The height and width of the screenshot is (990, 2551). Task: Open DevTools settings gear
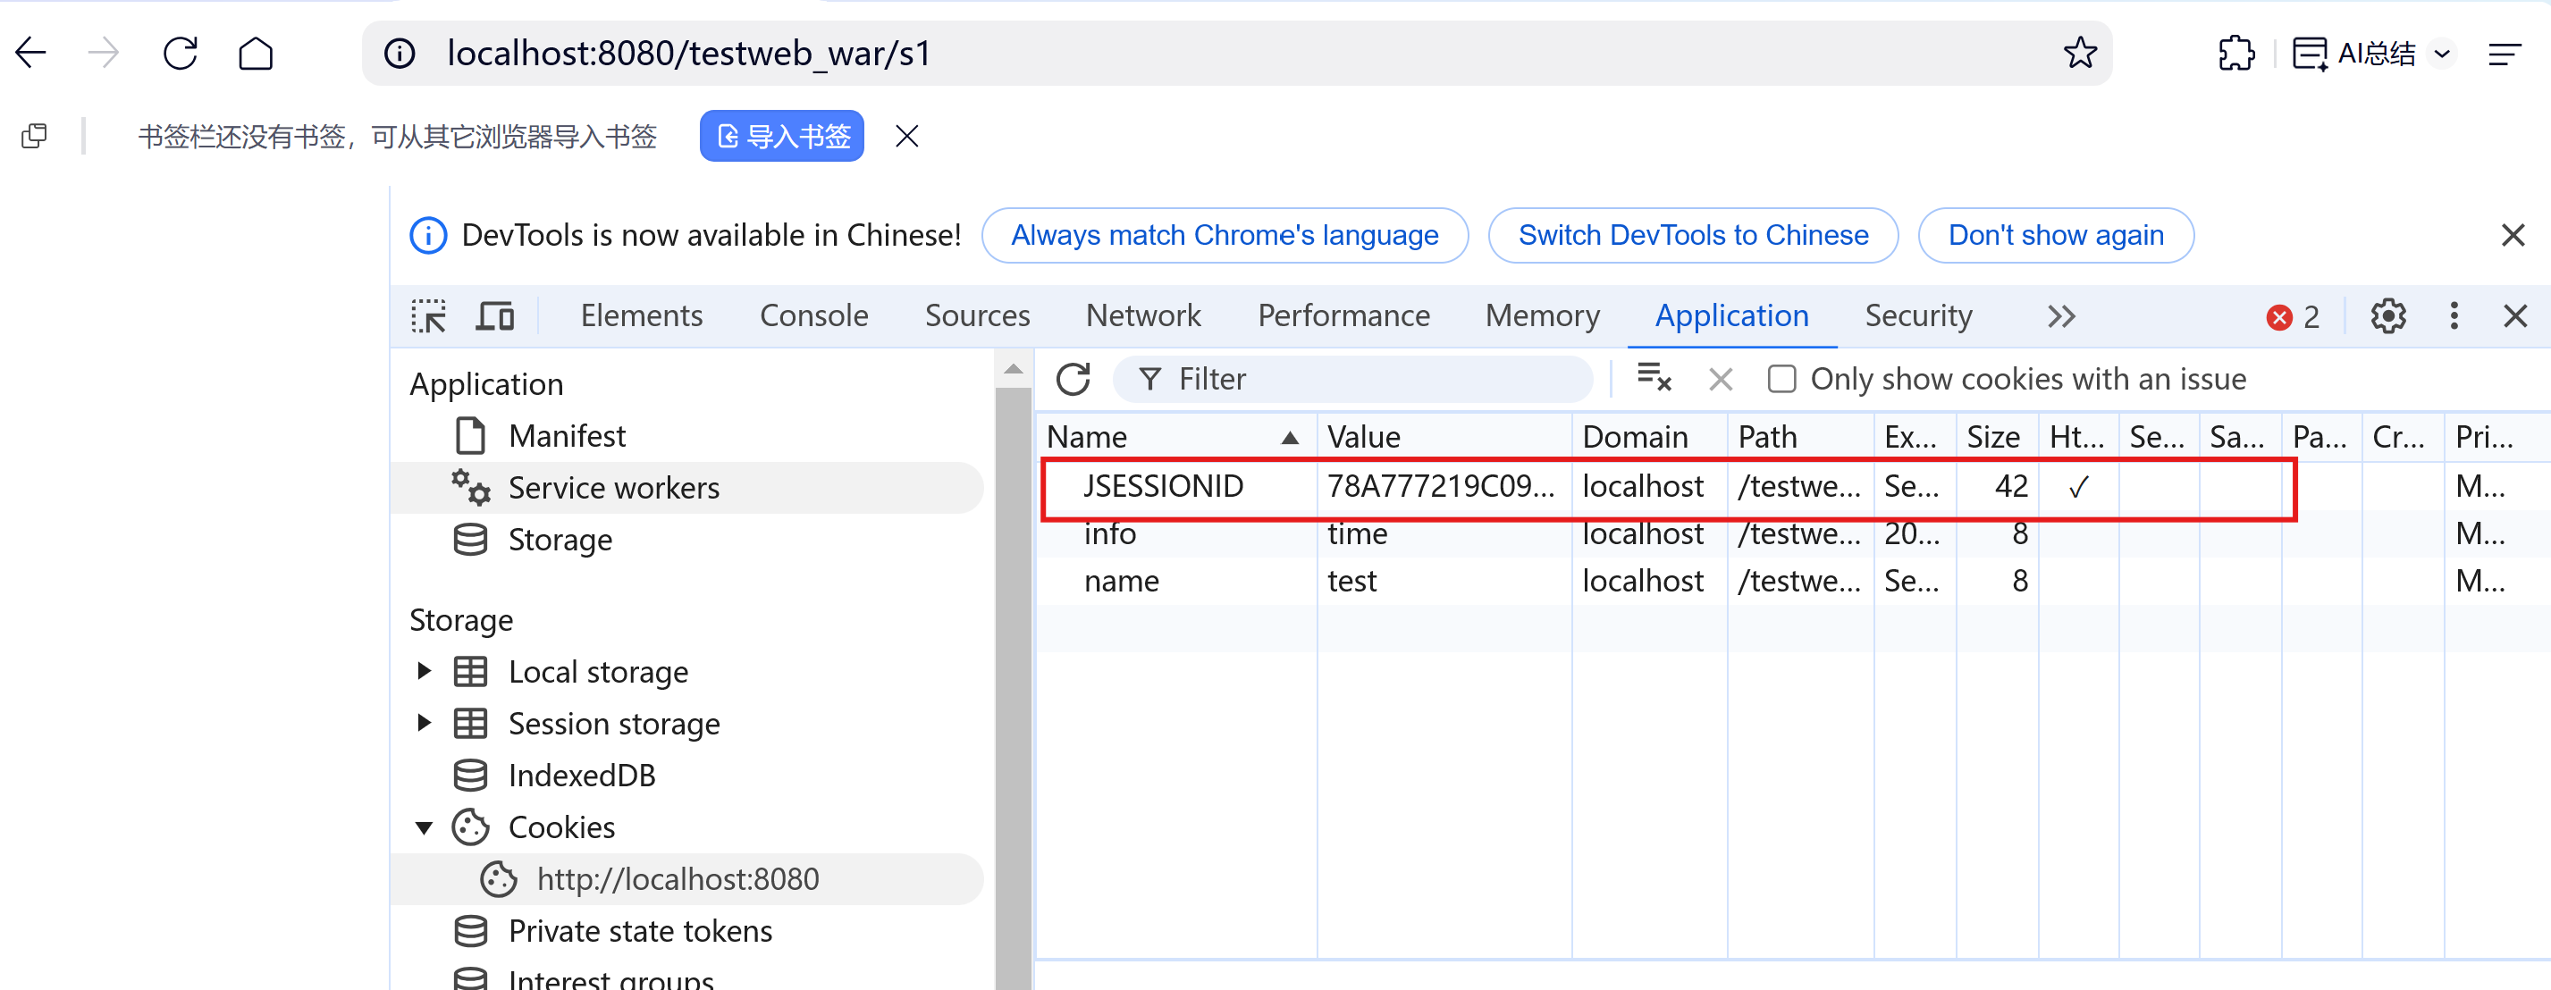click(x=2387, y=317)
